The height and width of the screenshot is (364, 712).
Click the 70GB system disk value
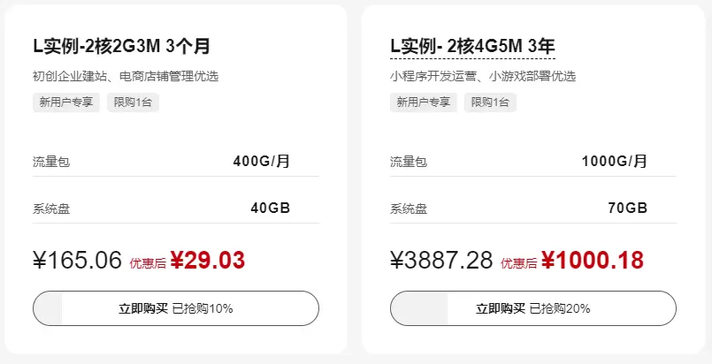pyautogui.click(x=627, y=209)
